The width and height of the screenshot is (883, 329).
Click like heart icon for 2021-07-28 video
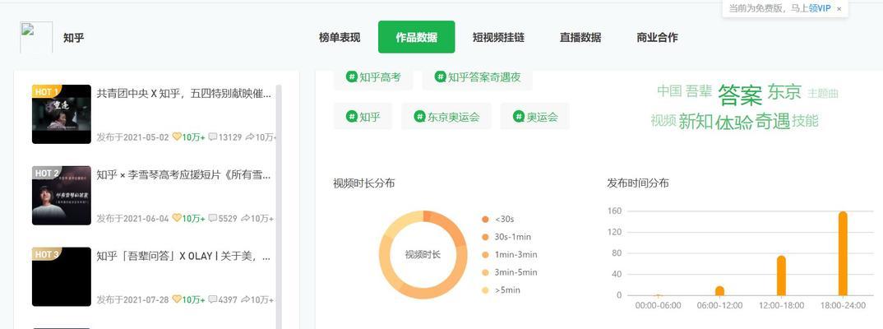coord(176,299)
